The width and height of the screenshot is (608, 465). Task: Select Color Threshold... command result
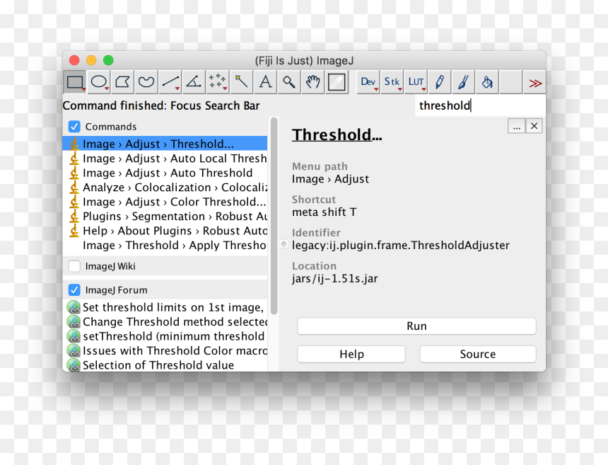point(165,202)
